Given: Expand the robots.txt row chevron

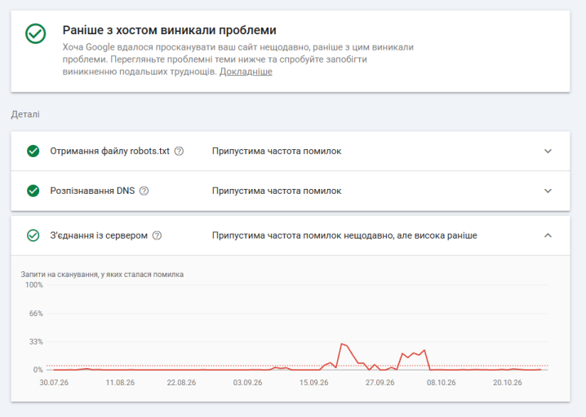Looking at the screenshot, I should [548, 151].
